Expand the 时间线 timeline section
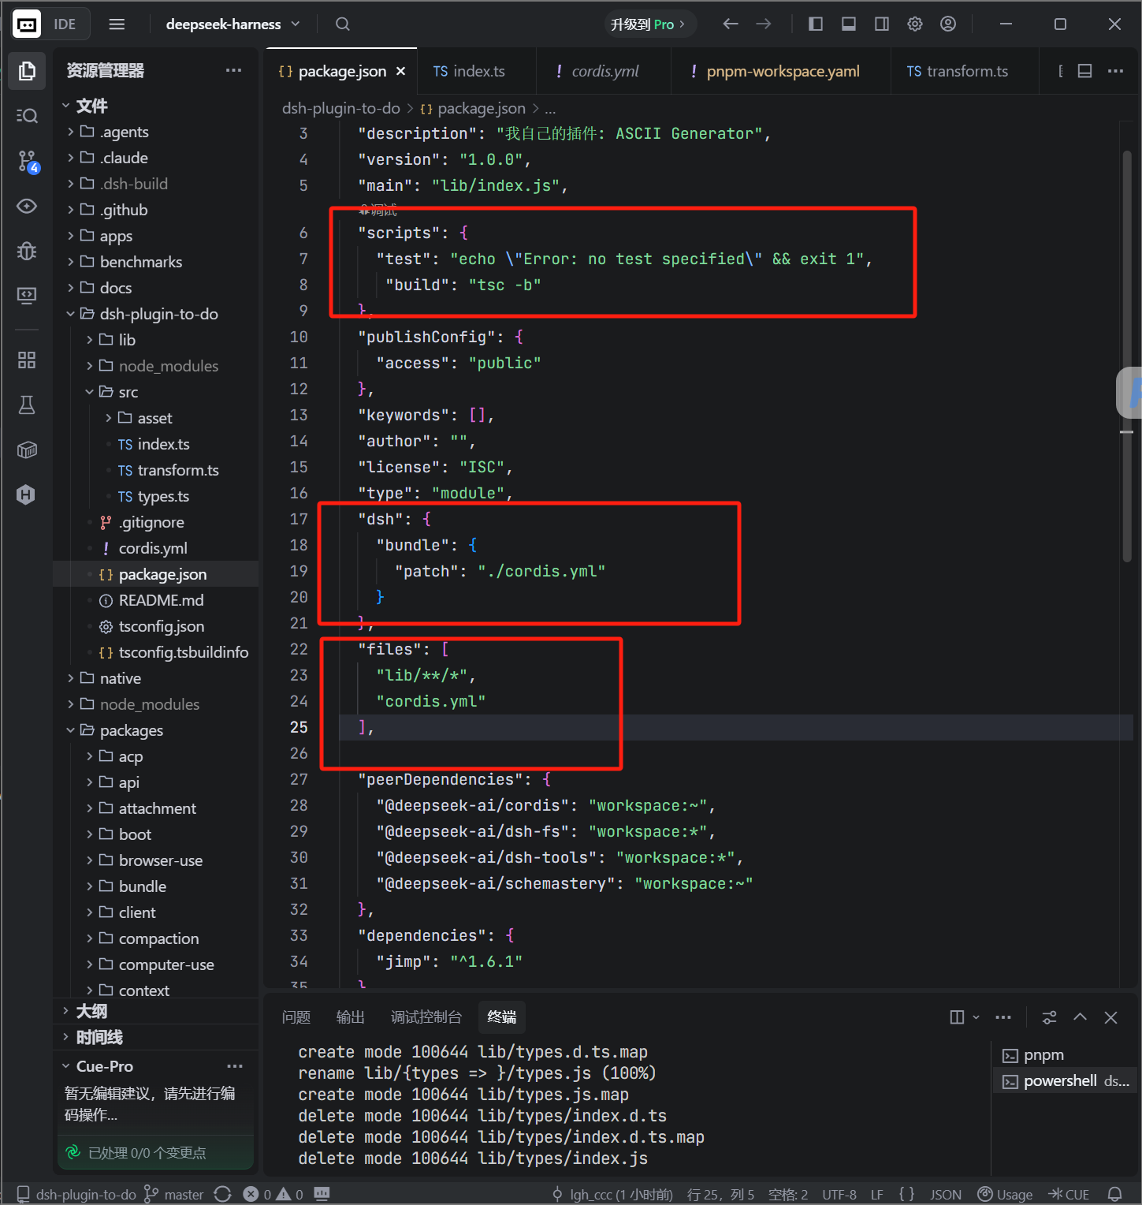This screenshot has width=1142, height=1205. [99, 1037]
